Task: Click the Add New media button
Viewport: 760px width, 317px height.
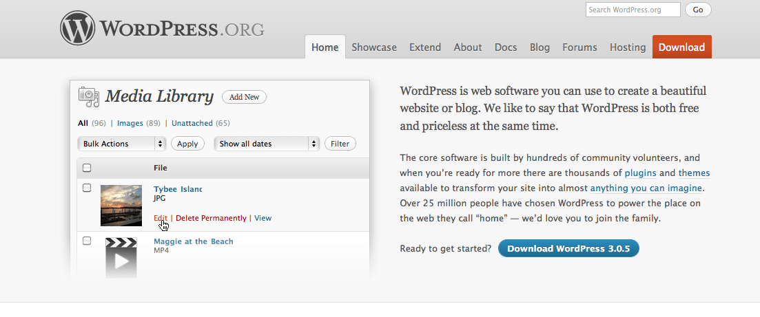Action: 245,97
